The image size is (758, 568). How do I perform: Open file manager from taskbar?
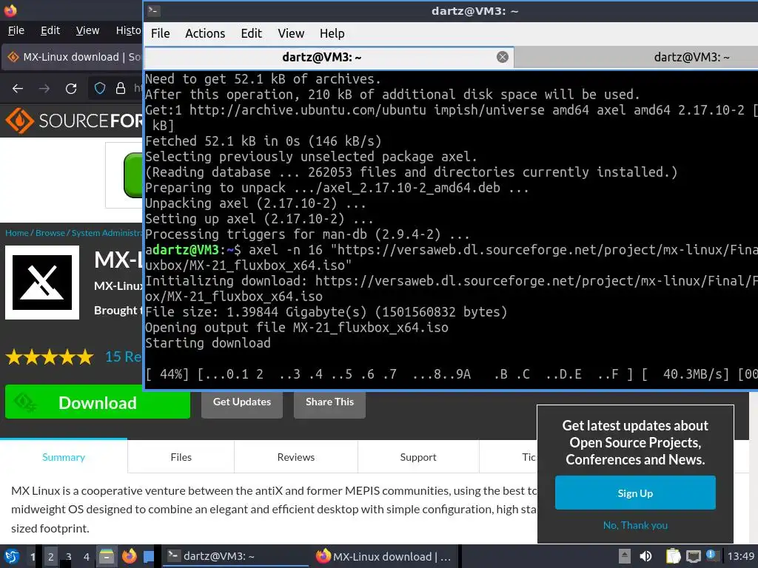tap(107, 556)
